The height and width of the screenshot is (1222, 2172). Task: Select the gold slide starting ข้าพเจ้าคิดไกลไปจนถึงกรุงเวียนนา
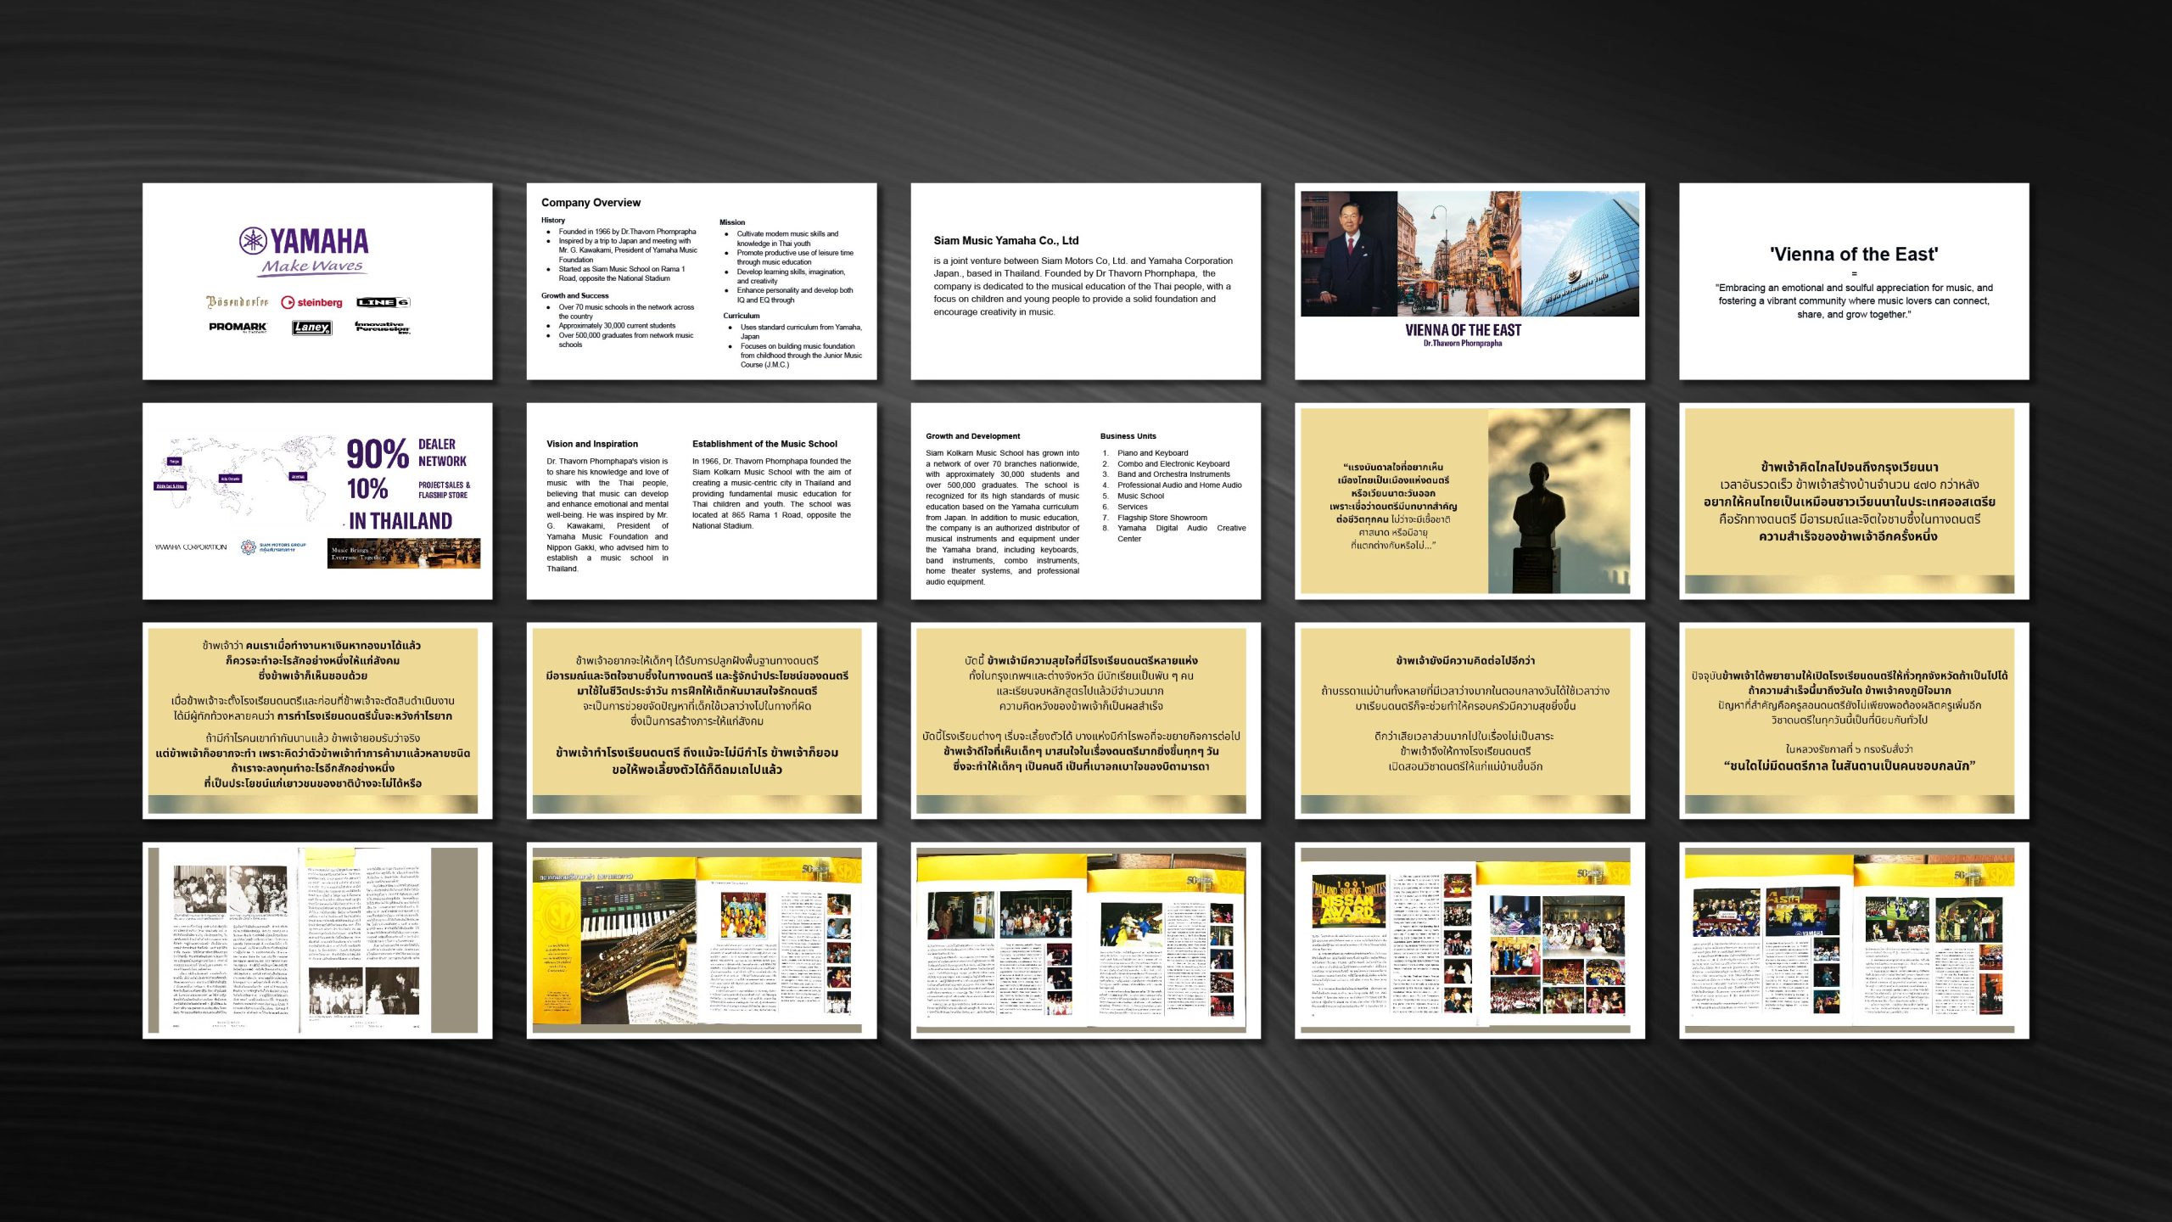(x=1854, y=501)
